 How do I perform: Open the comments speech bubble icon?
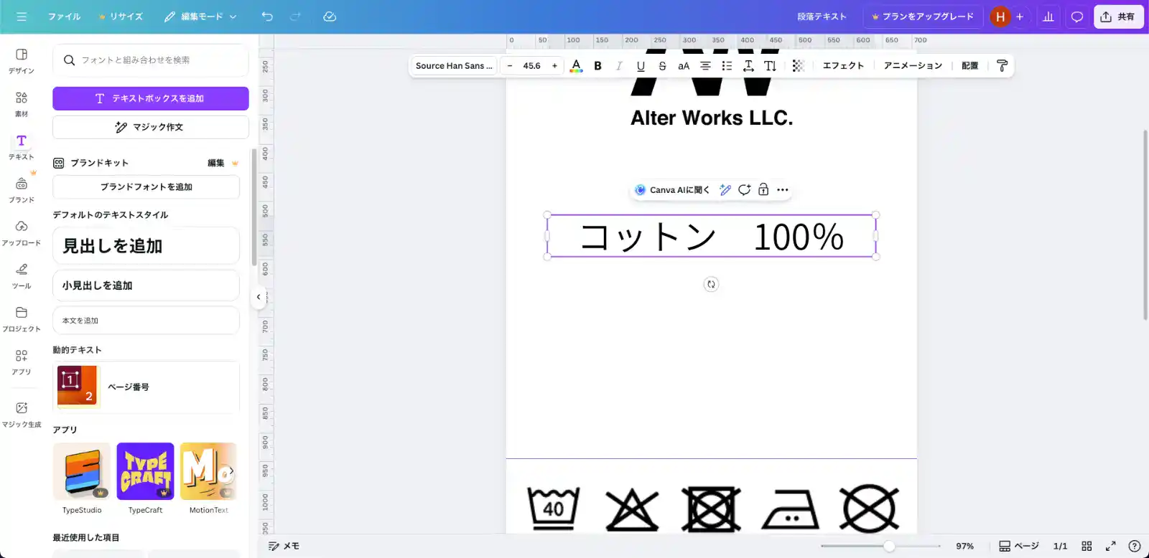point(1076,16)
